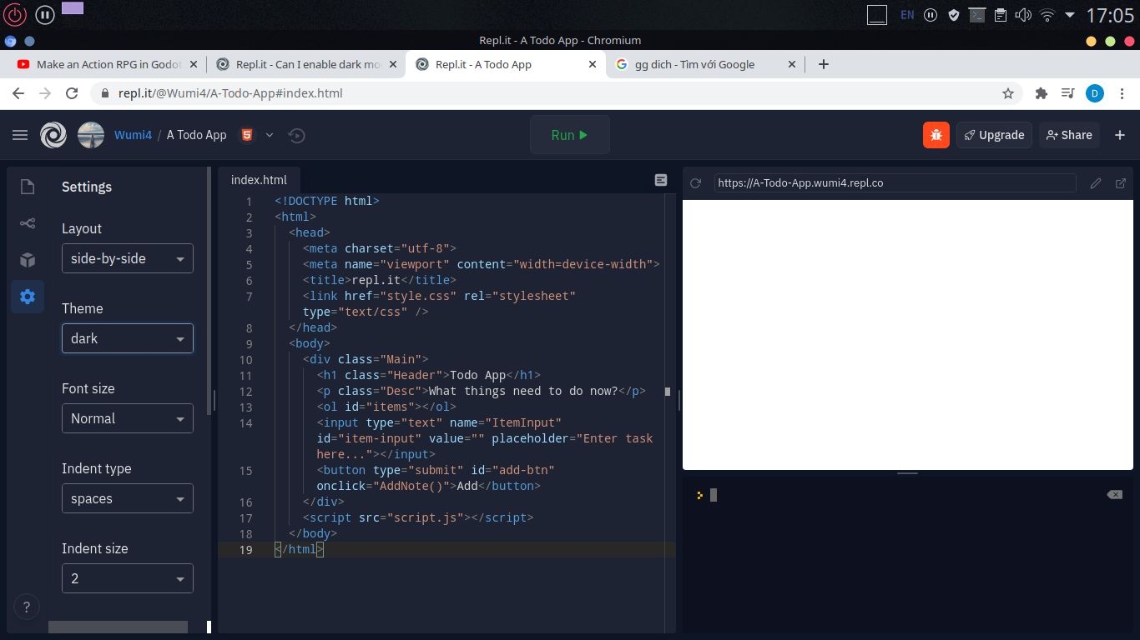Open the version control sidebar panel

point(28,223)
